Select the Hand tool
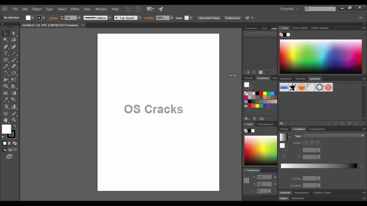367x206 pixels. tap(6, 120)
